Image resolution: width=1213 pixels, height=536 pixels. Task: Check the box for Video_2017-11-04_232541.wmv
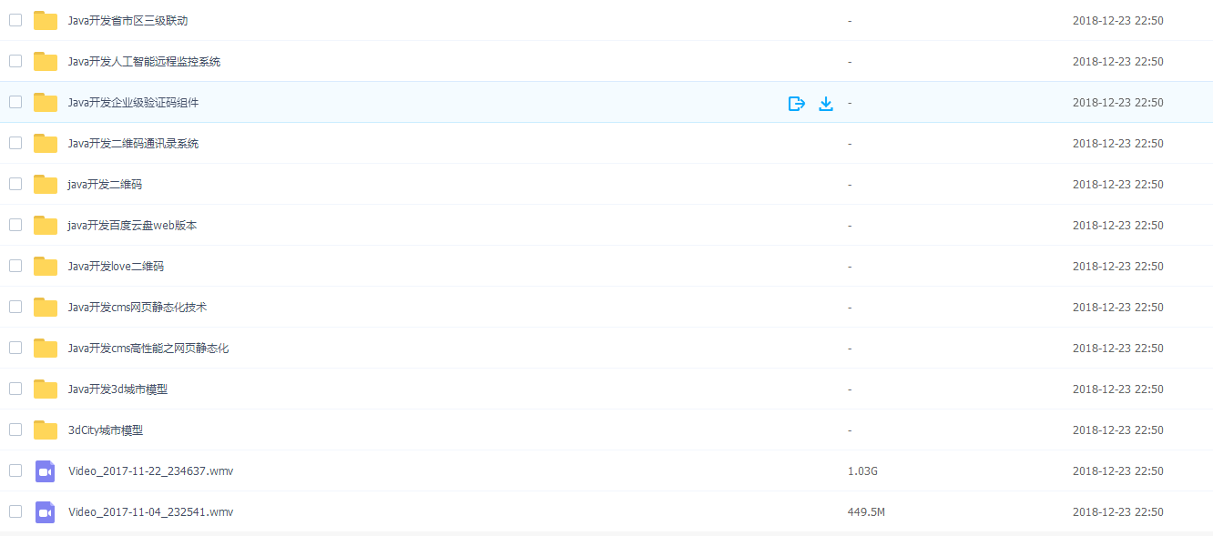tap(15, 511)
